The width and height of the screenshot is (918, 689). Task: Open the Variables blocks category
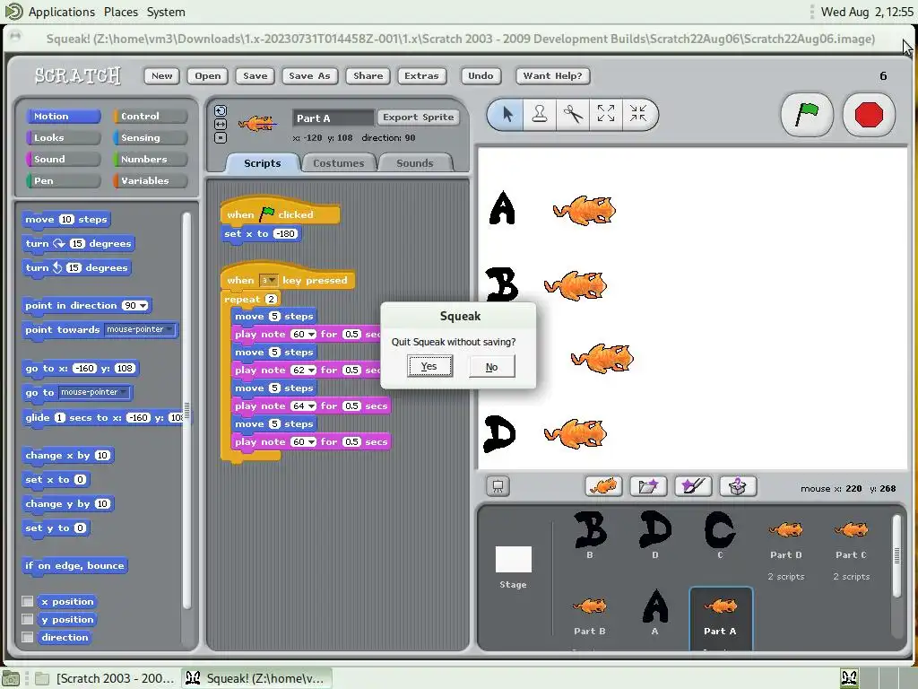[x=150, y=181]
